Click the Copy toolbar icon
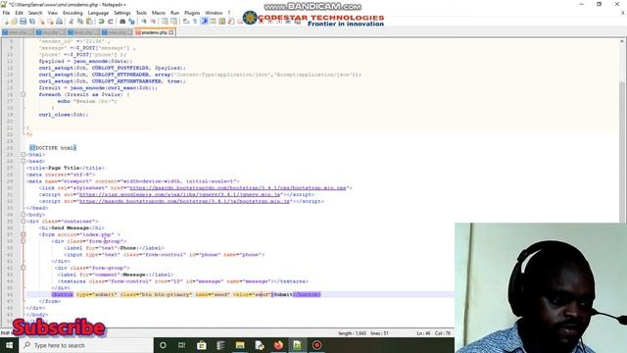This screenshot has width=627, height=353. pos(80,22)
